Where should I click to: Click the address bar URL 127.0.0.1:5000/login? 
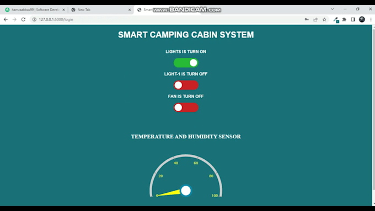pos(56,20)
